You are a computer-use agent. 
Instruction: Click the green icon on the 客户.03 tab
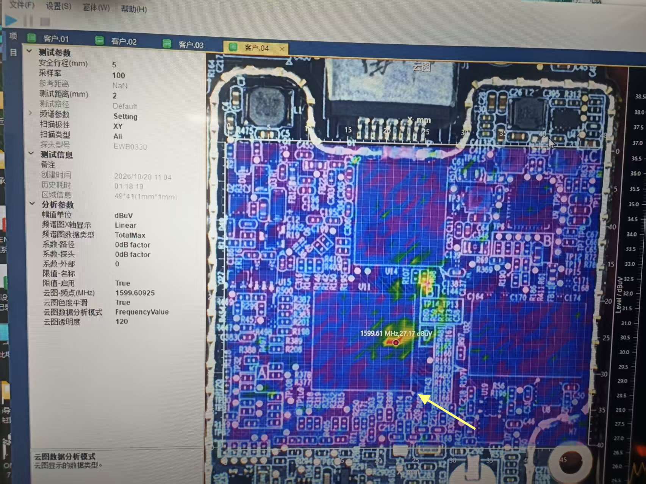tap(167, 44)
